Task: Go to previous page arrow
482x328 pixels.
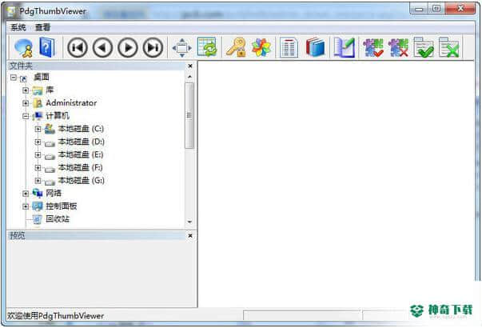Action: coord(102,47)
